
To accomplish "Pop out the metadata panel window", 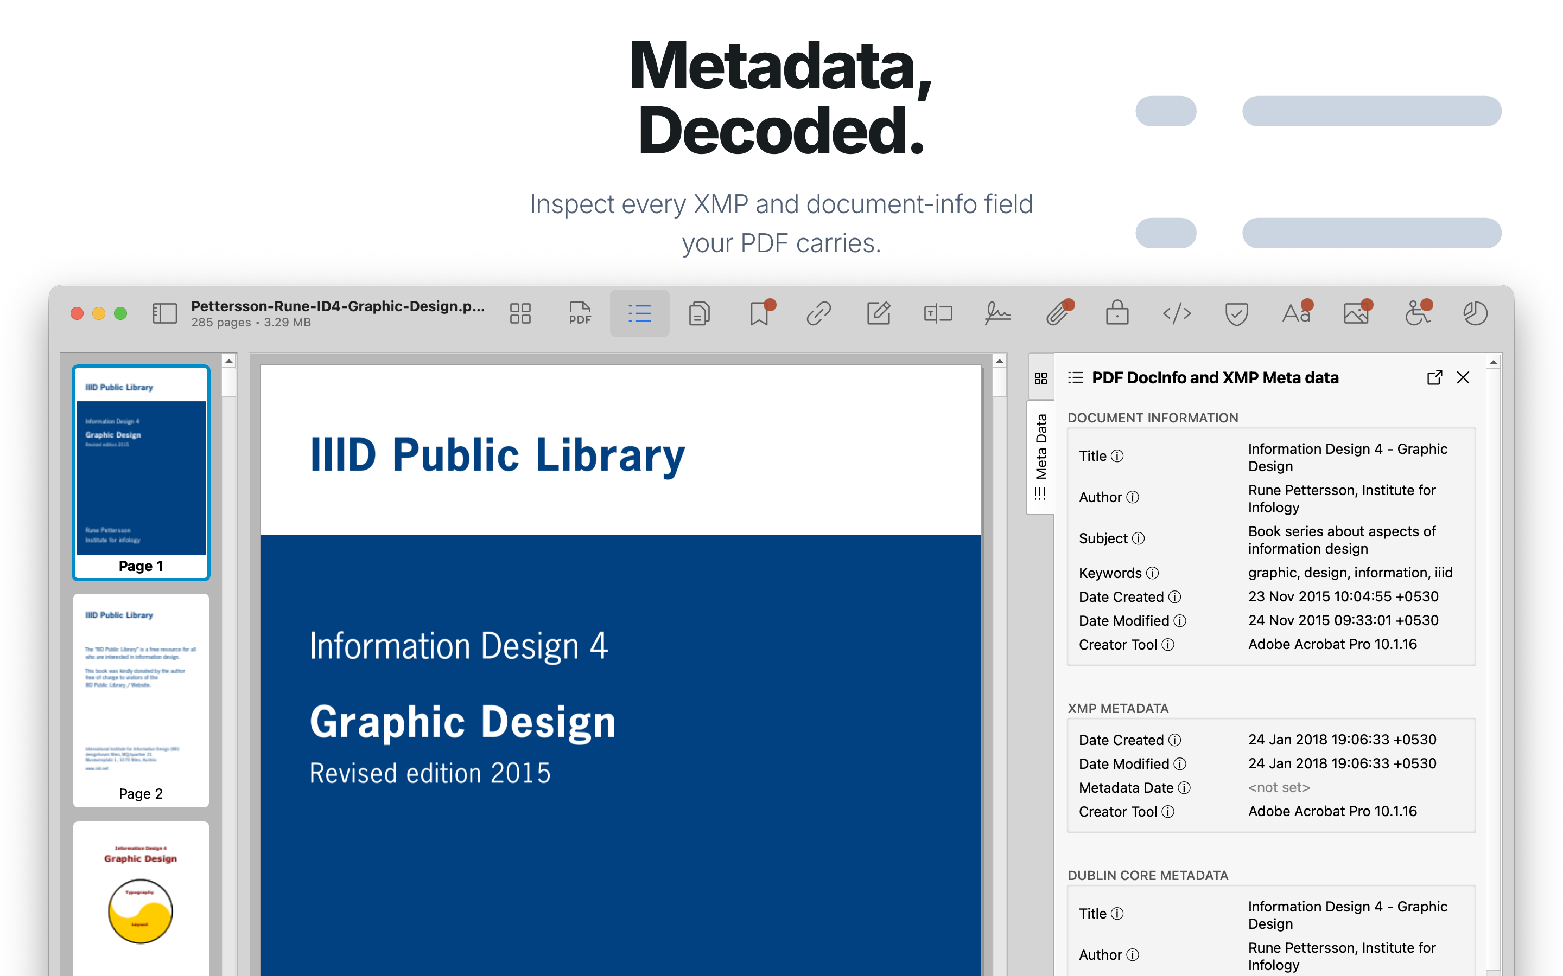I will click(1434, 377).
